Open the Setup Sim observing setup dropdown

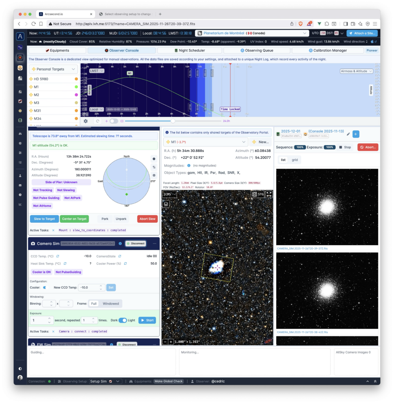pos(105,381)
